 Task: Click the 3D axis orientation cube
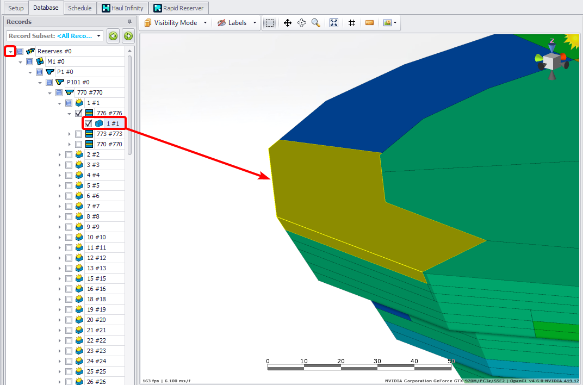[x=552, y=61]
